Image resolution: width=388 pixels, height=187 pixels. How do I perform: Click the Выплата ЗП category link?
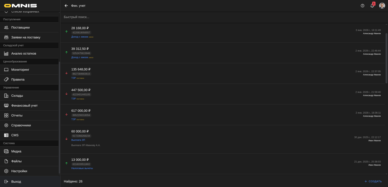click(x=78, y=140)
